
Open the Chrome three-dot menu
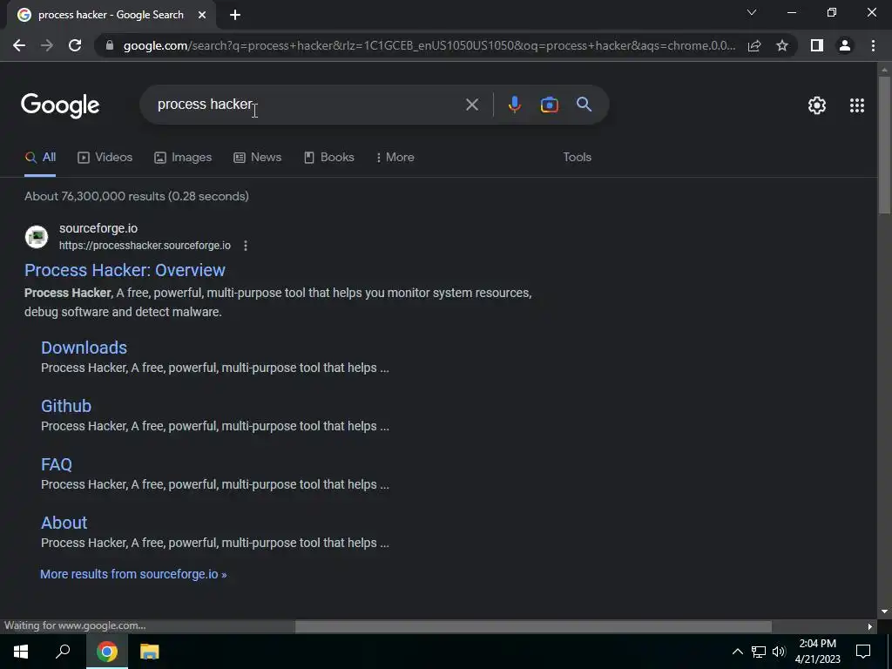pyautogui.click(x=873, y=45)
